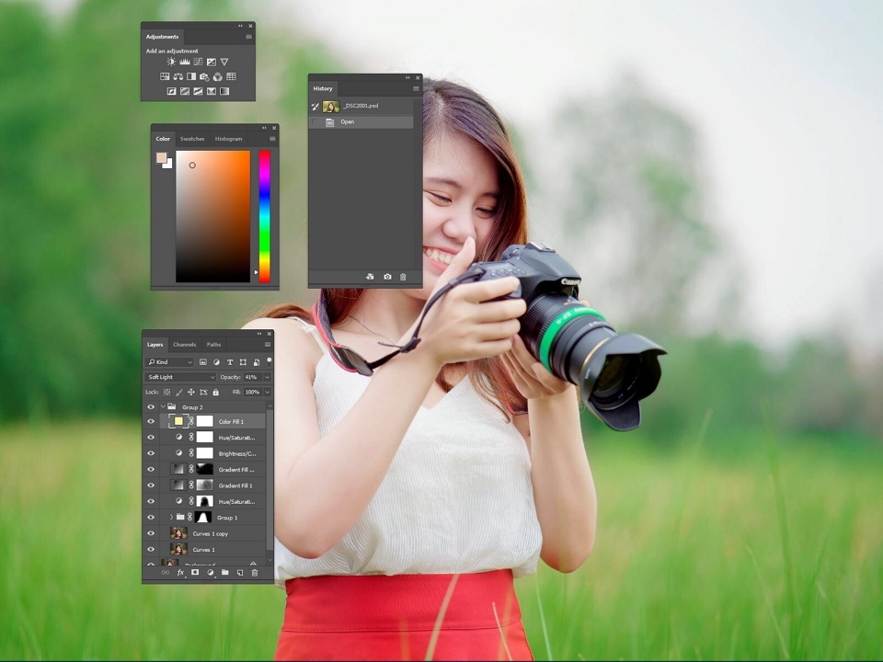The width and height of the screenshot is (883, 662).
Task: Add a Photo Filter adjustment
Action: click(x=204, y=76)
